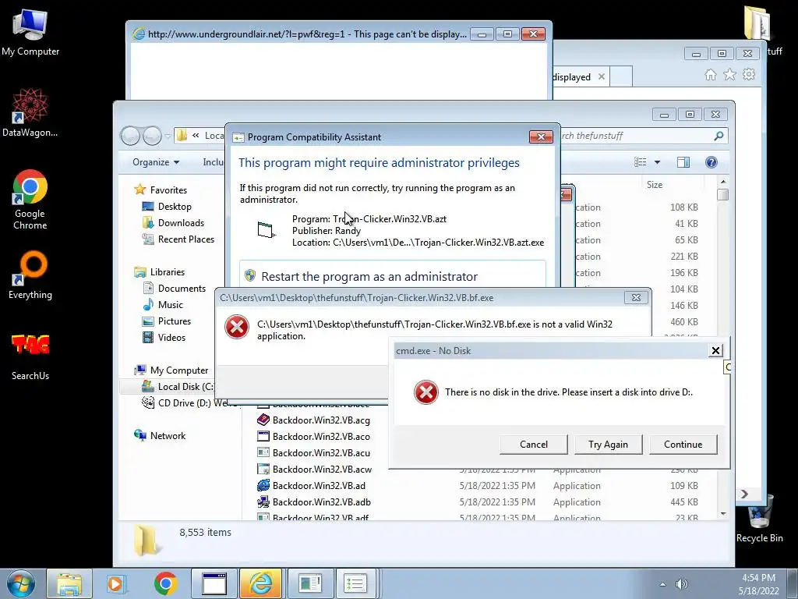Click Try Again in the No Disk dialog
Viewport: 798px width, 599px height.
coord(608,444)
